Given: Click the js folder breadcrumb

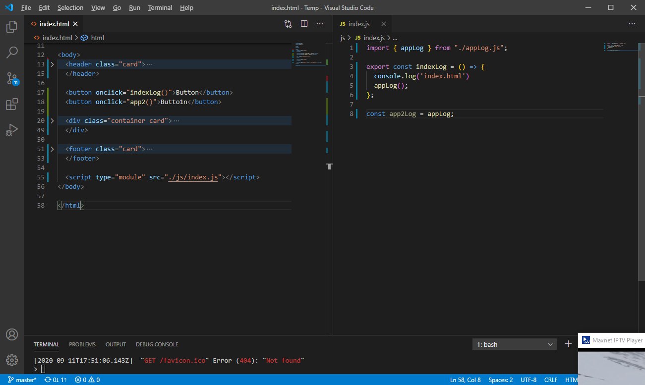Looking at the screenshot, I should point(343,38).
